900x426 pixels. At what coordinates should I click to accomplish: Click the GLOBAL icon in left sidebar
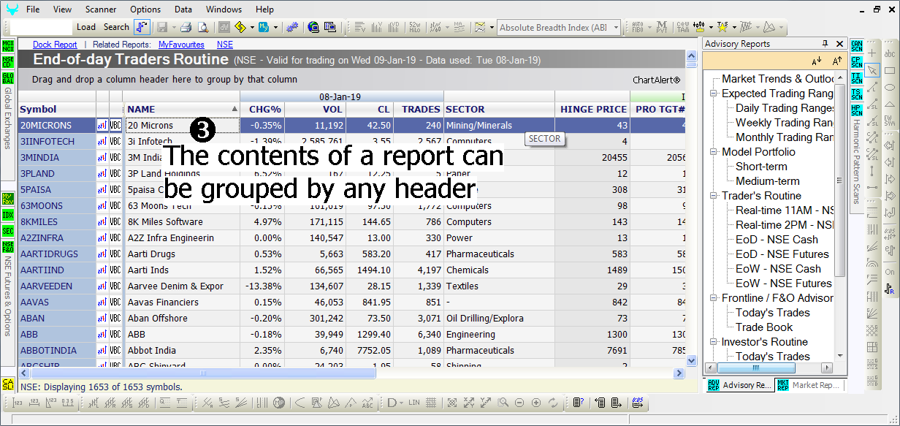(8, 78)
